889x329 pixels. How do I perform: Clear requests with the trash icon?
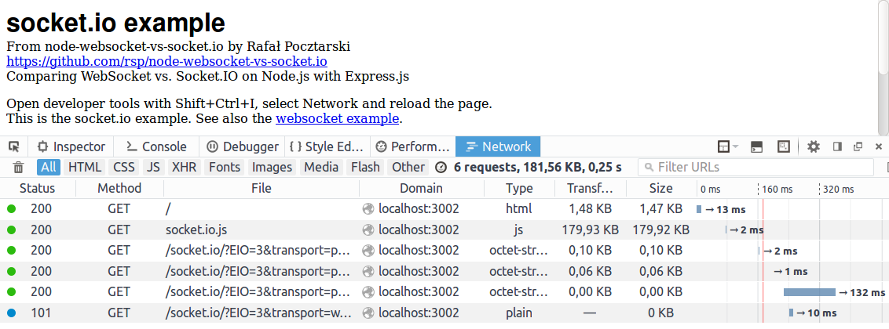click(19, 168)
